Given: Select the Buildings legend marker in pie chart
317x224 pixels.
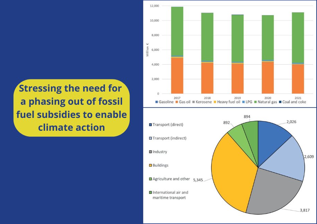Looking at the screenshot, I should 150,165.
